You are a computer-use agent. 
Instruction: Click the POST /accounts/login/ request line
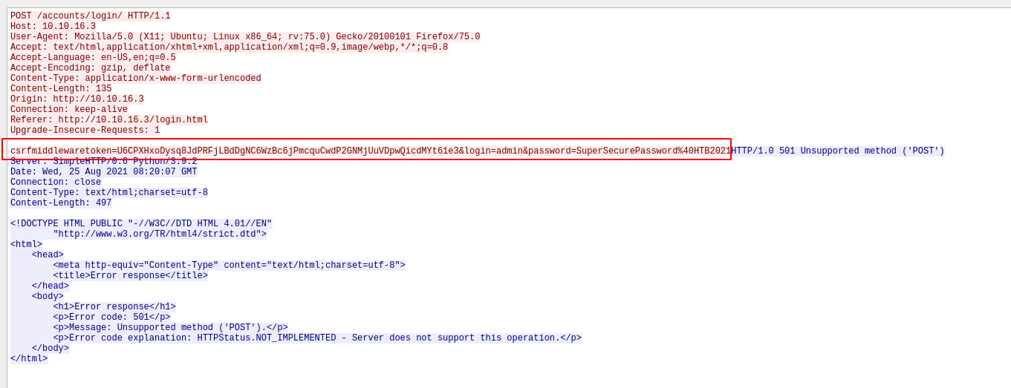tap(90, 16)
